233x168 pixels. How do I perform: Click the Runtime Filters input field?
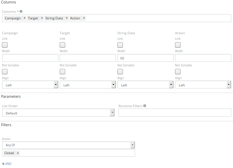point(175,113)
